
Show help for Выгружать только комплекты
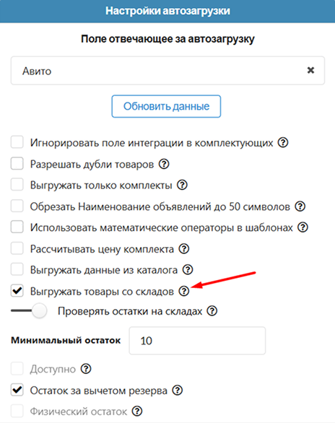182,185
